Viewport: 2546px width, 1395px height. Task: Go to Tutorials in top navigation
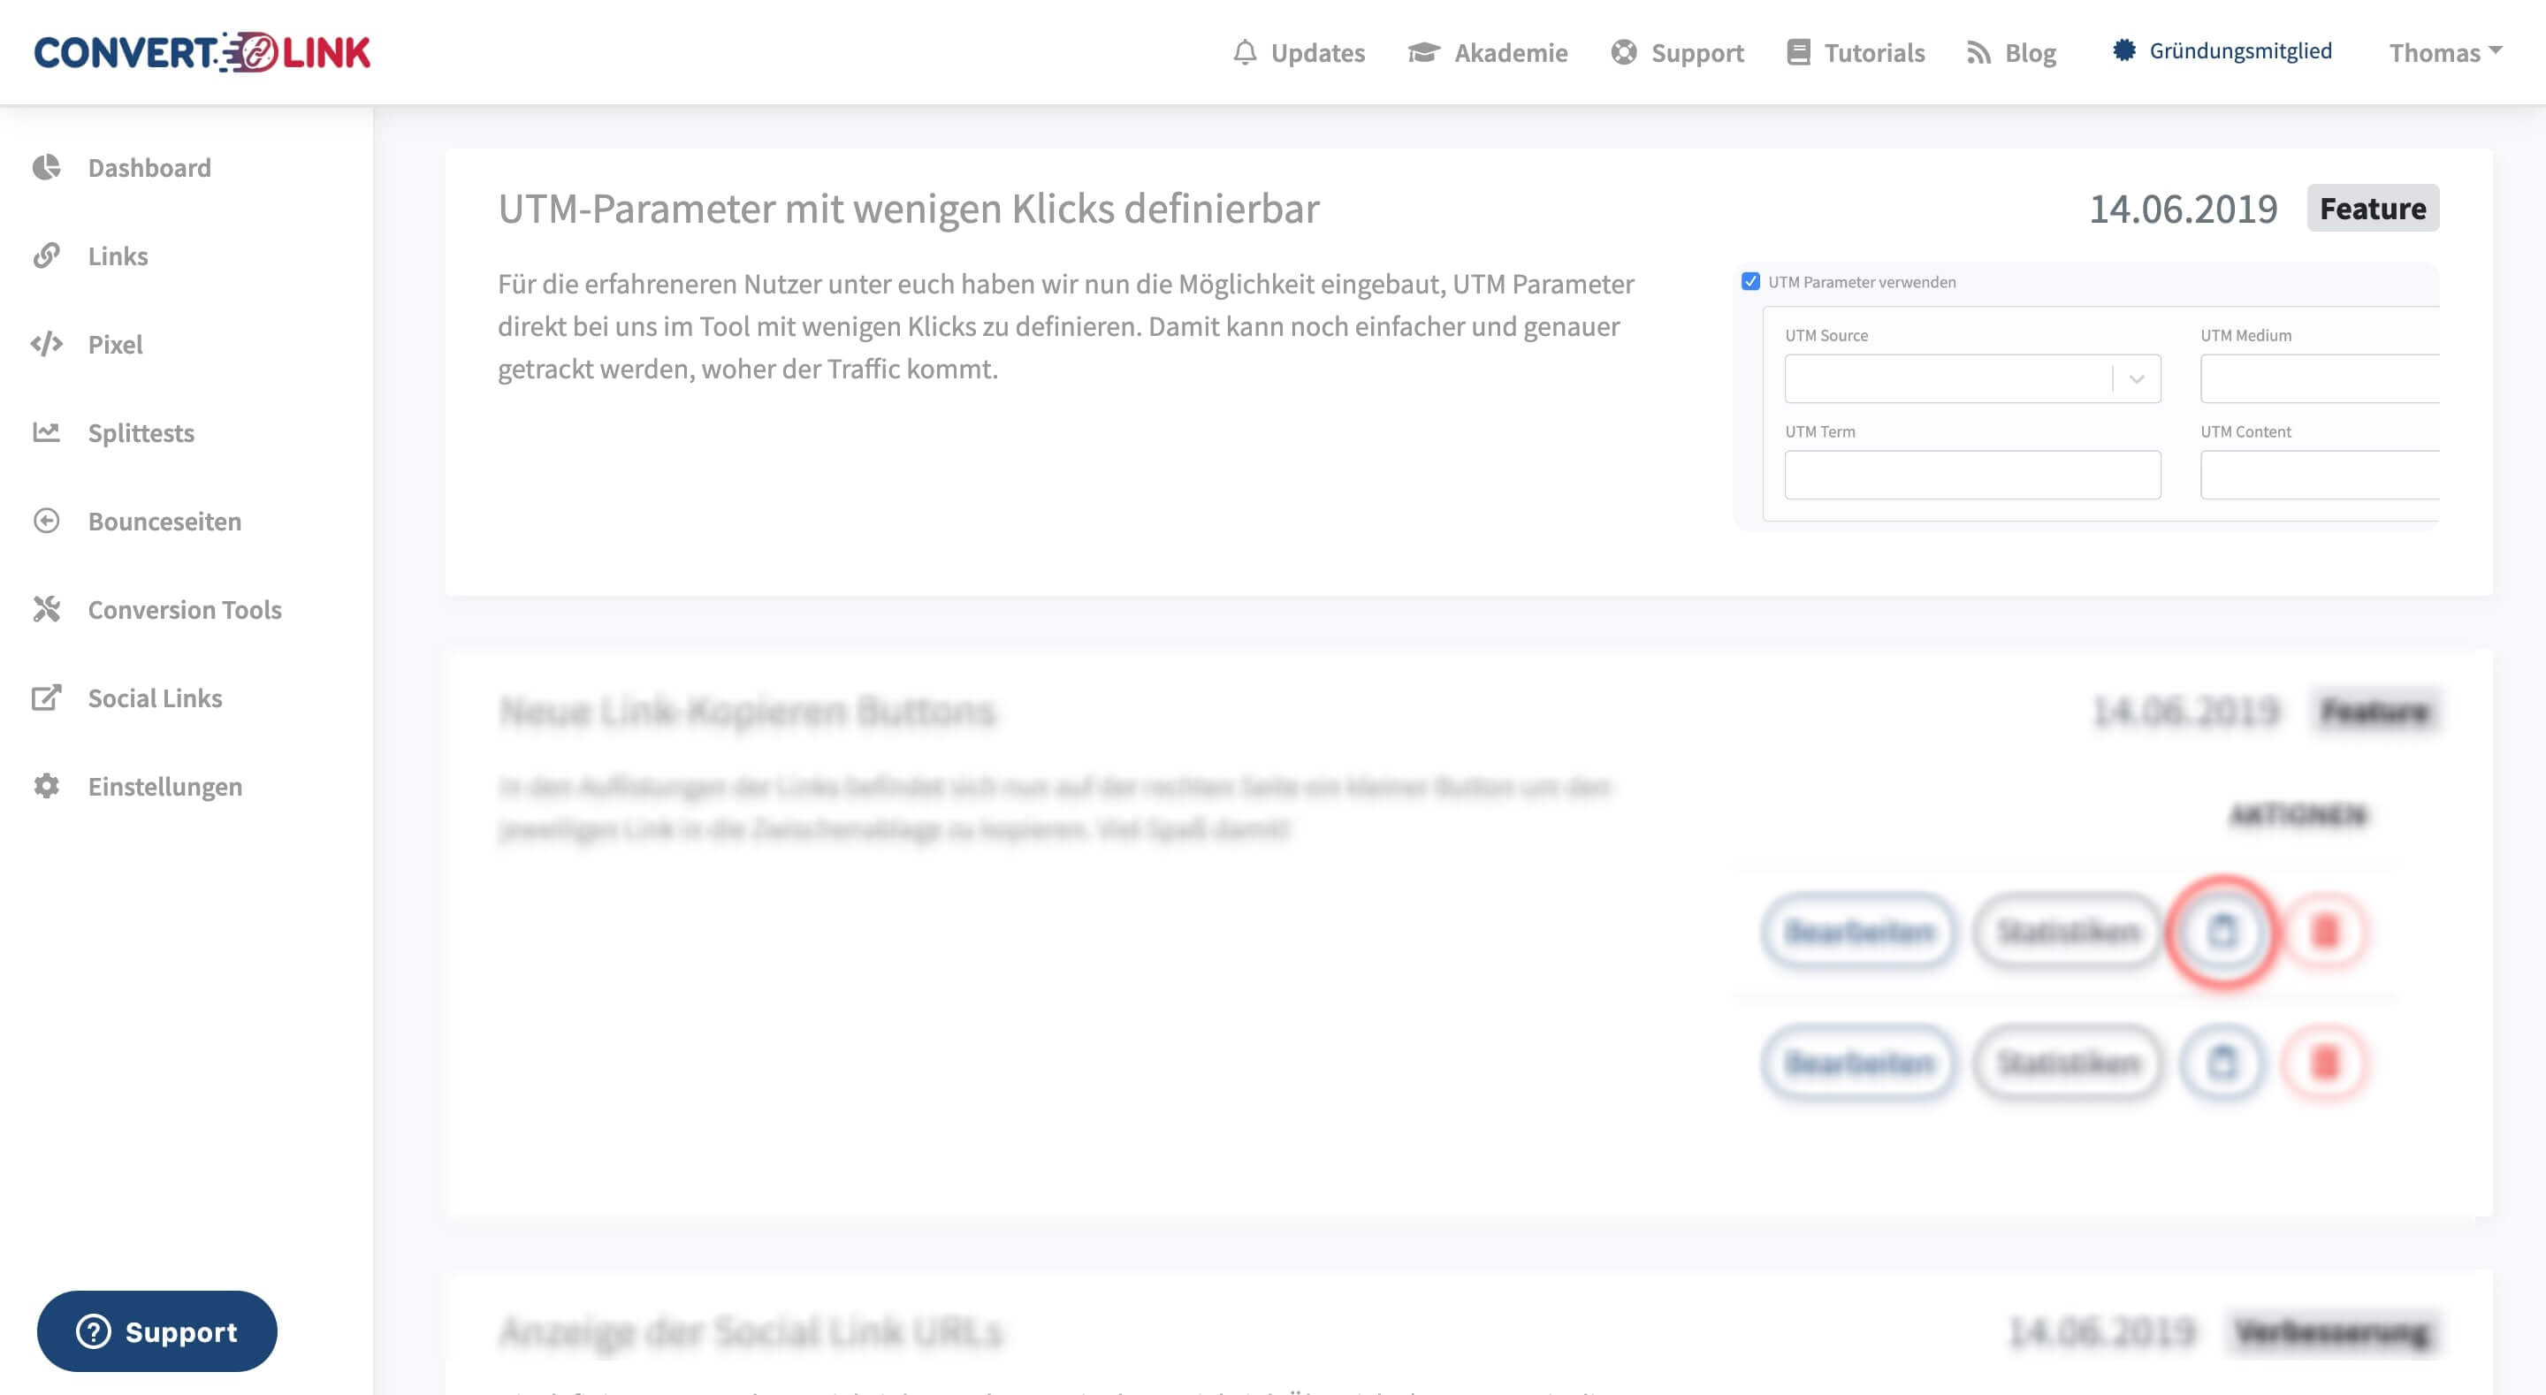click(x=1856, y=52)
